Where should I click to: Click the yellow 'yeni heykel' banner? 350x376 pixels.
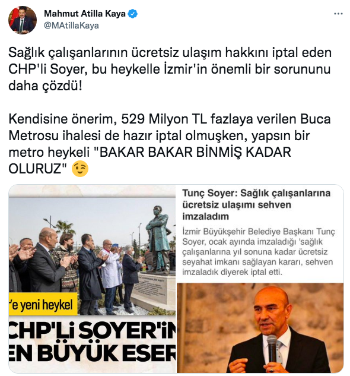pyautogui.click(x=43, y=304)
